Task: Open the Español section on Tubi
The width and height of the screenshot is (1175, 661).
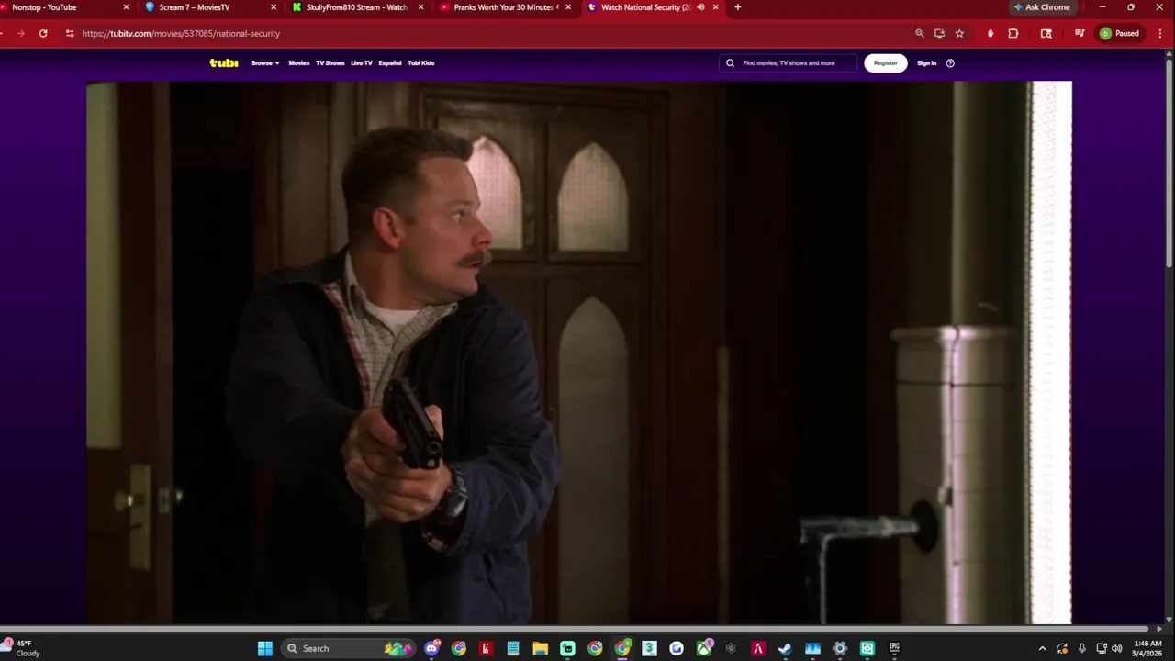Action: point(390,63)
